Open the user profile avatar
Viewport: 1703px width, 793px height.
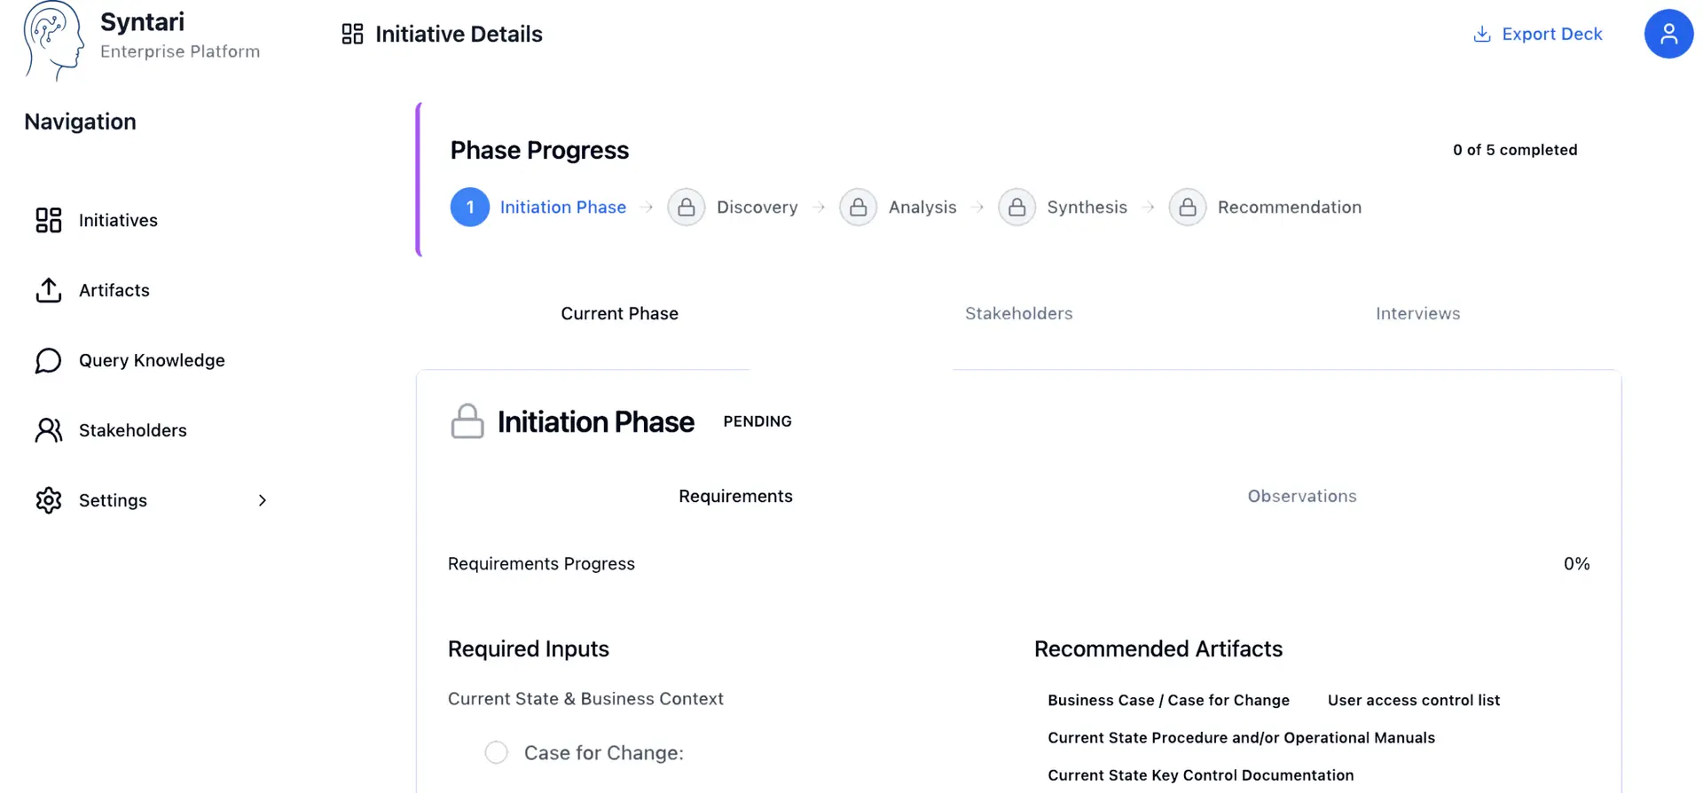(x=1668, y=34)
